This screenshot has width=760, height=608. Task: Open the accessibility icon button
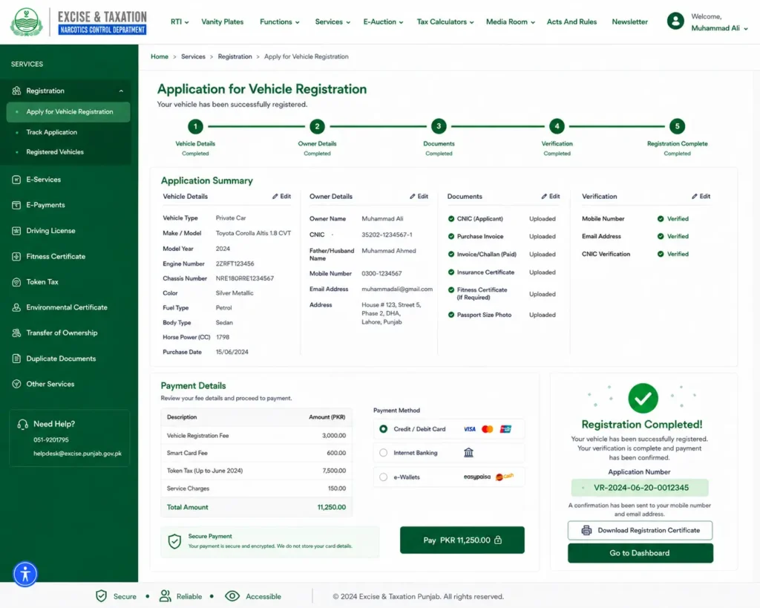coord(25,574)
